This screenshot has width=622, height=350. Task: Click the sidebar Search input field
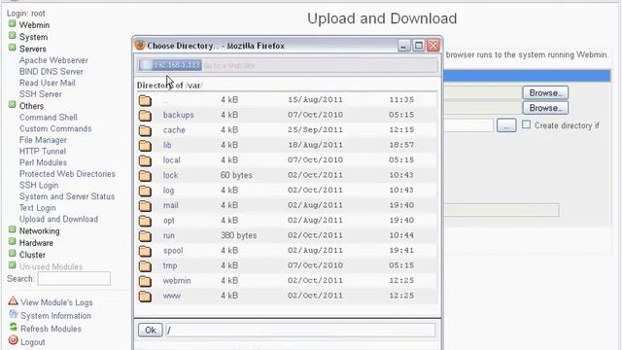pos(74,279)
